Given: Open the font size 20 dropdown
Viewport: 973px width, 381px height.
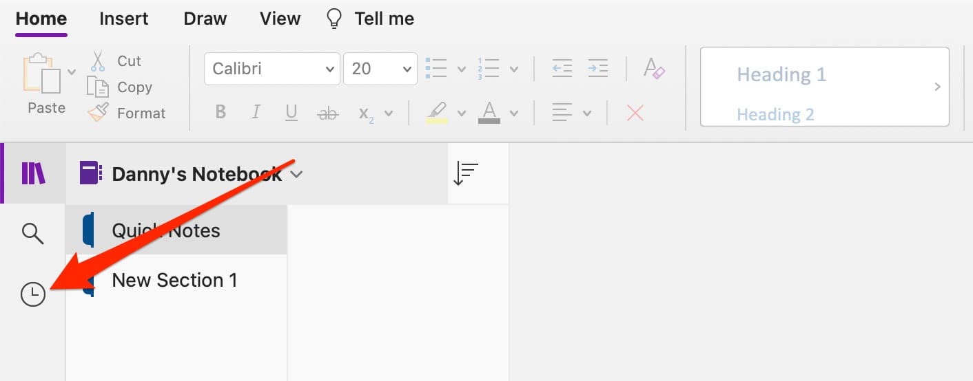Looking at the screenshot, I should click(x=380, y=69).
